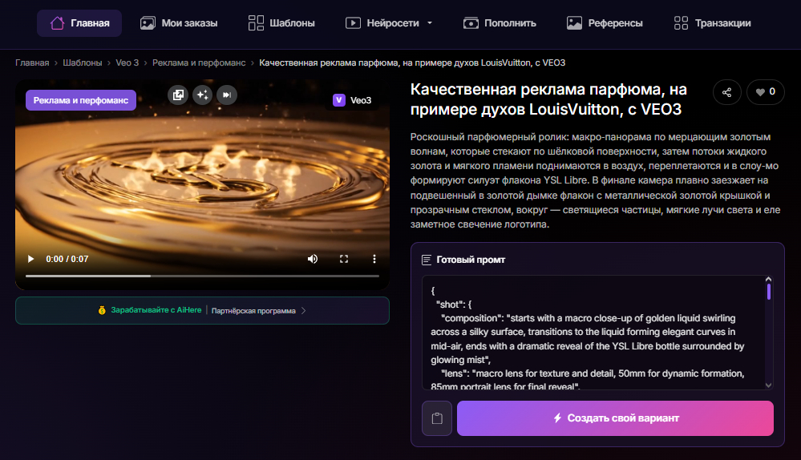Viewport: 801px width, 460px height.
Task: Click the template title heading text
Action: [548, 99]
